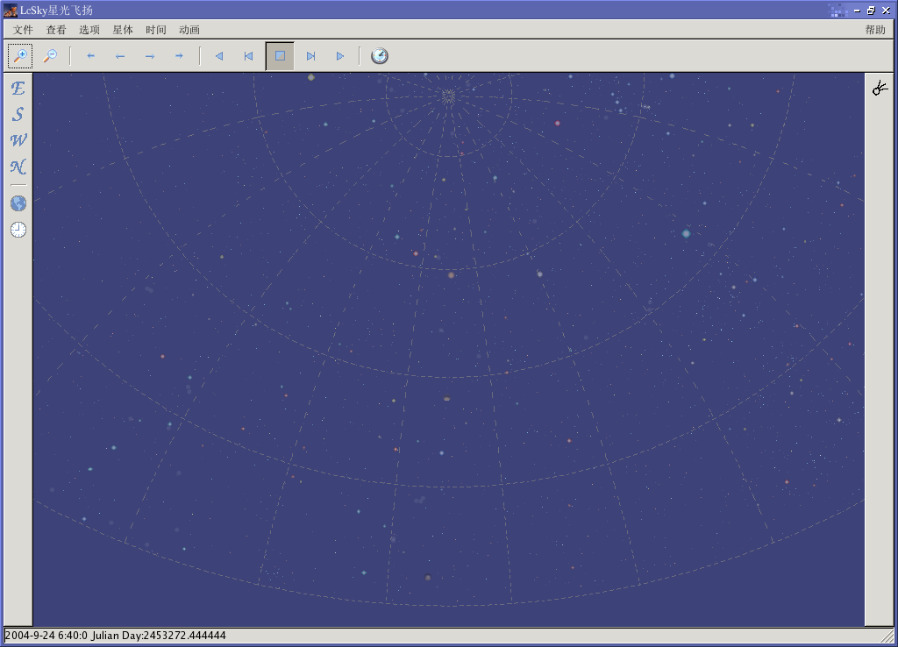Open the 文件 menu
The height and width of the screenshot is (647, 898).
point(23,30)
